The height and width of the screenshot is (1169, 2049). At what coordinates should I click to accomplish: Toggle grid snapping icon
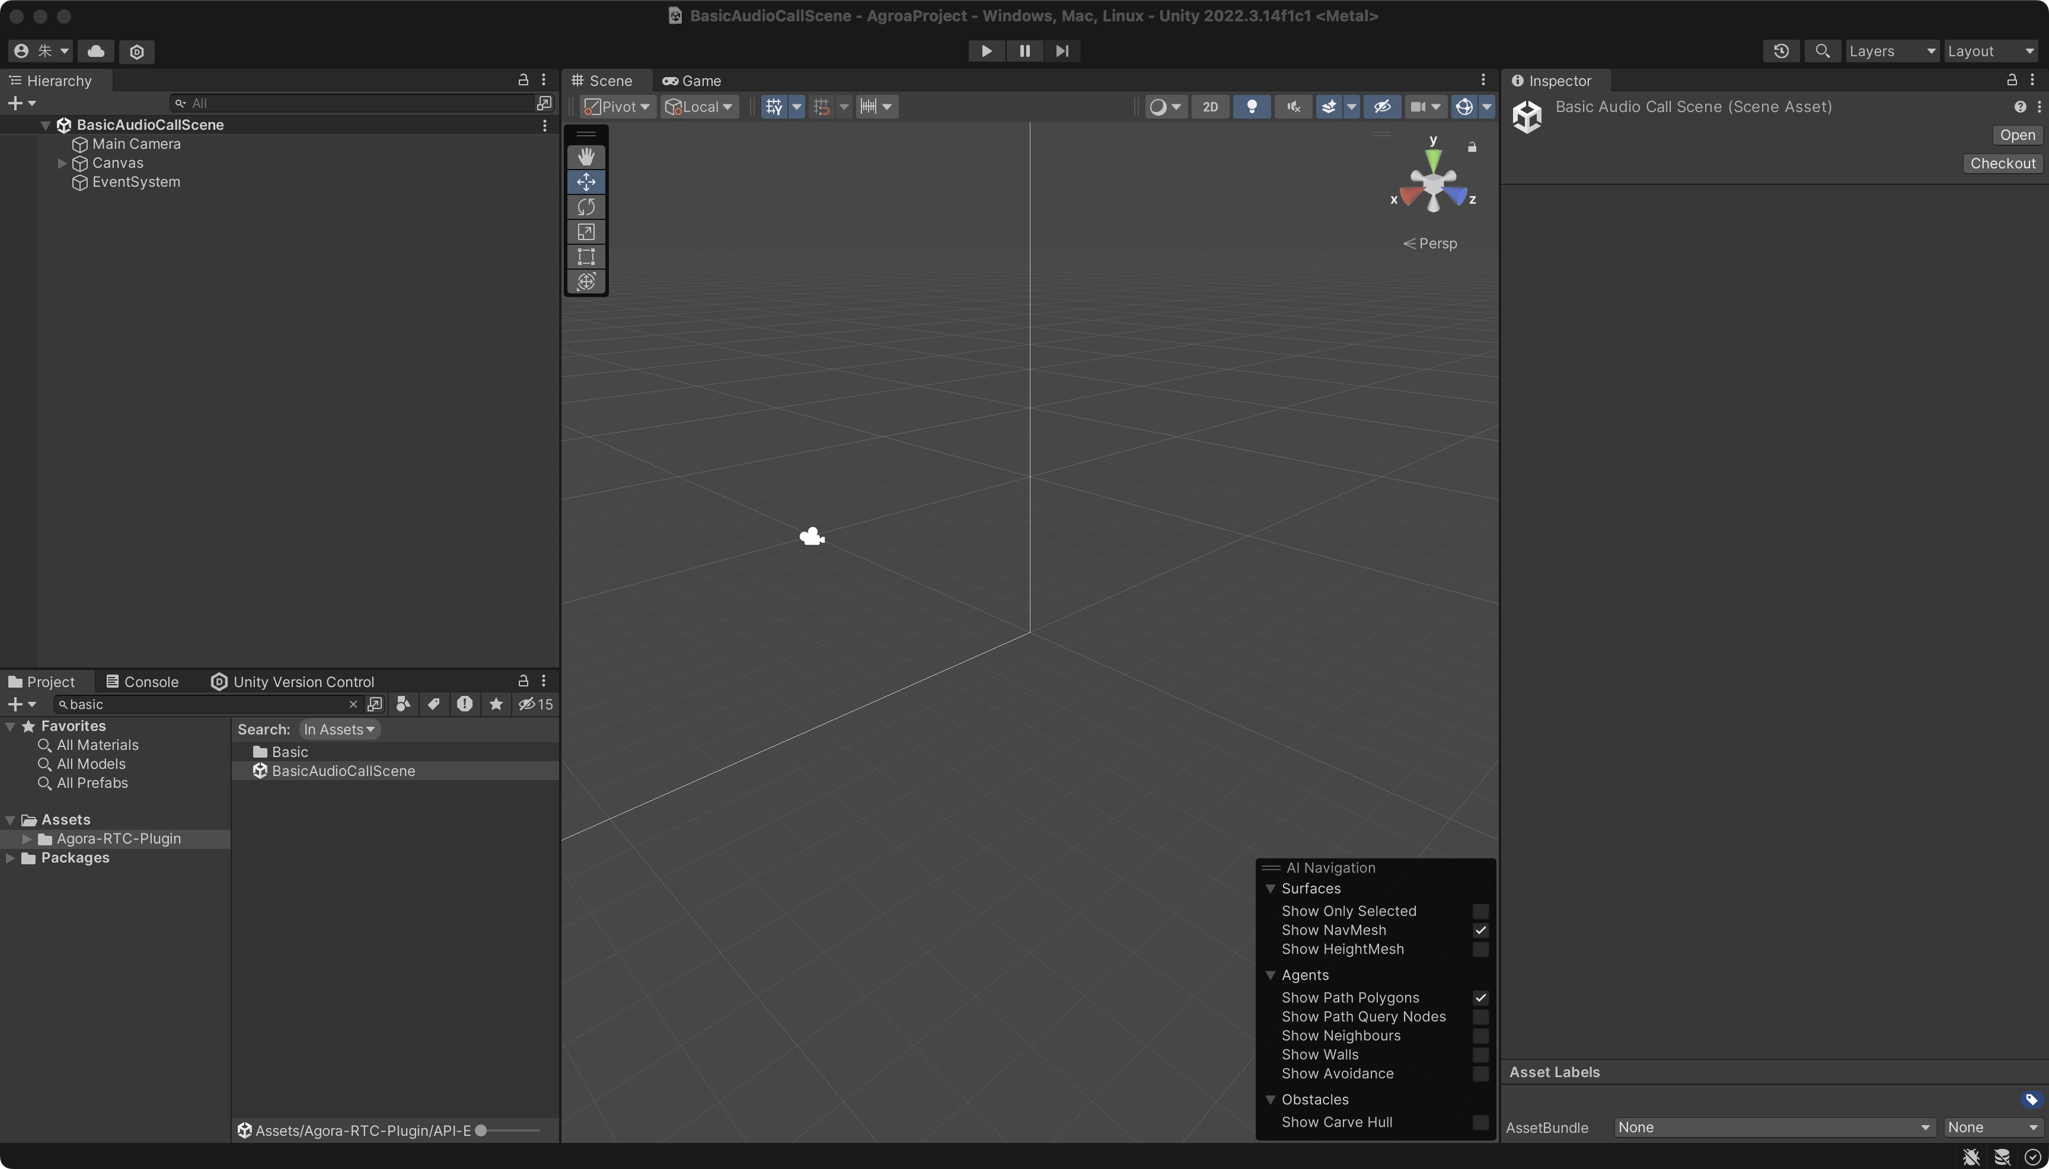[821, 107]
